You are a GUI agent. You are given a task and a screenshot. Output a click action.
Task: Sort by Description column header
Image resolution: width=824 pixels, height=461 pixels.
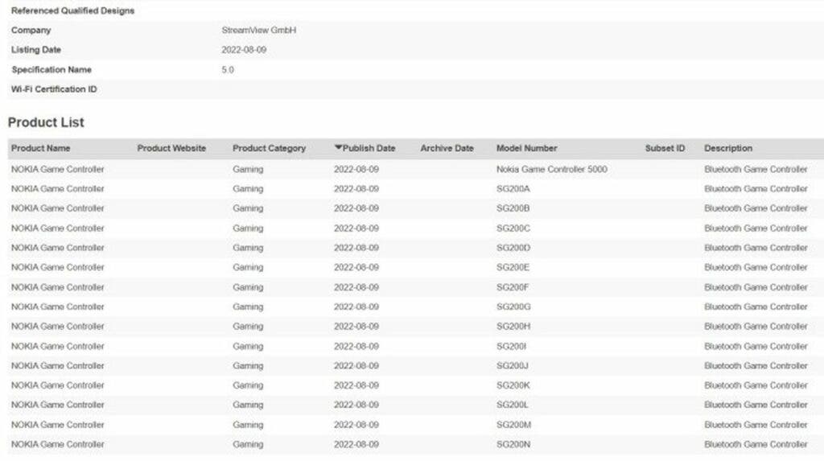click(727, 148)
